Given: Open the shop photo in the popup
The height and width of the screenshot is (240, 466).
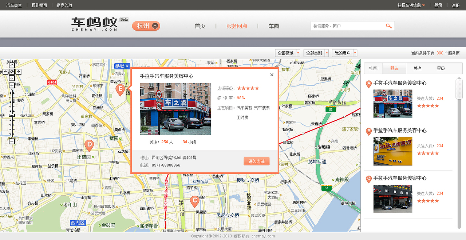Looking at the screenshot, I should [x=175, y=109].
